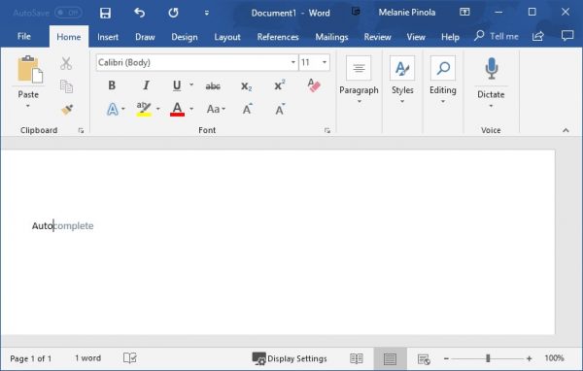583x371 pixels.
Task: Click the zoom slider handle
Action: (488, 358)
